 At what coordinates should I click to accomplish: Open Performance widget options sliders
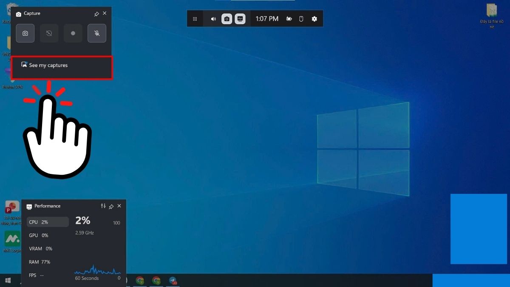(103, 206)
